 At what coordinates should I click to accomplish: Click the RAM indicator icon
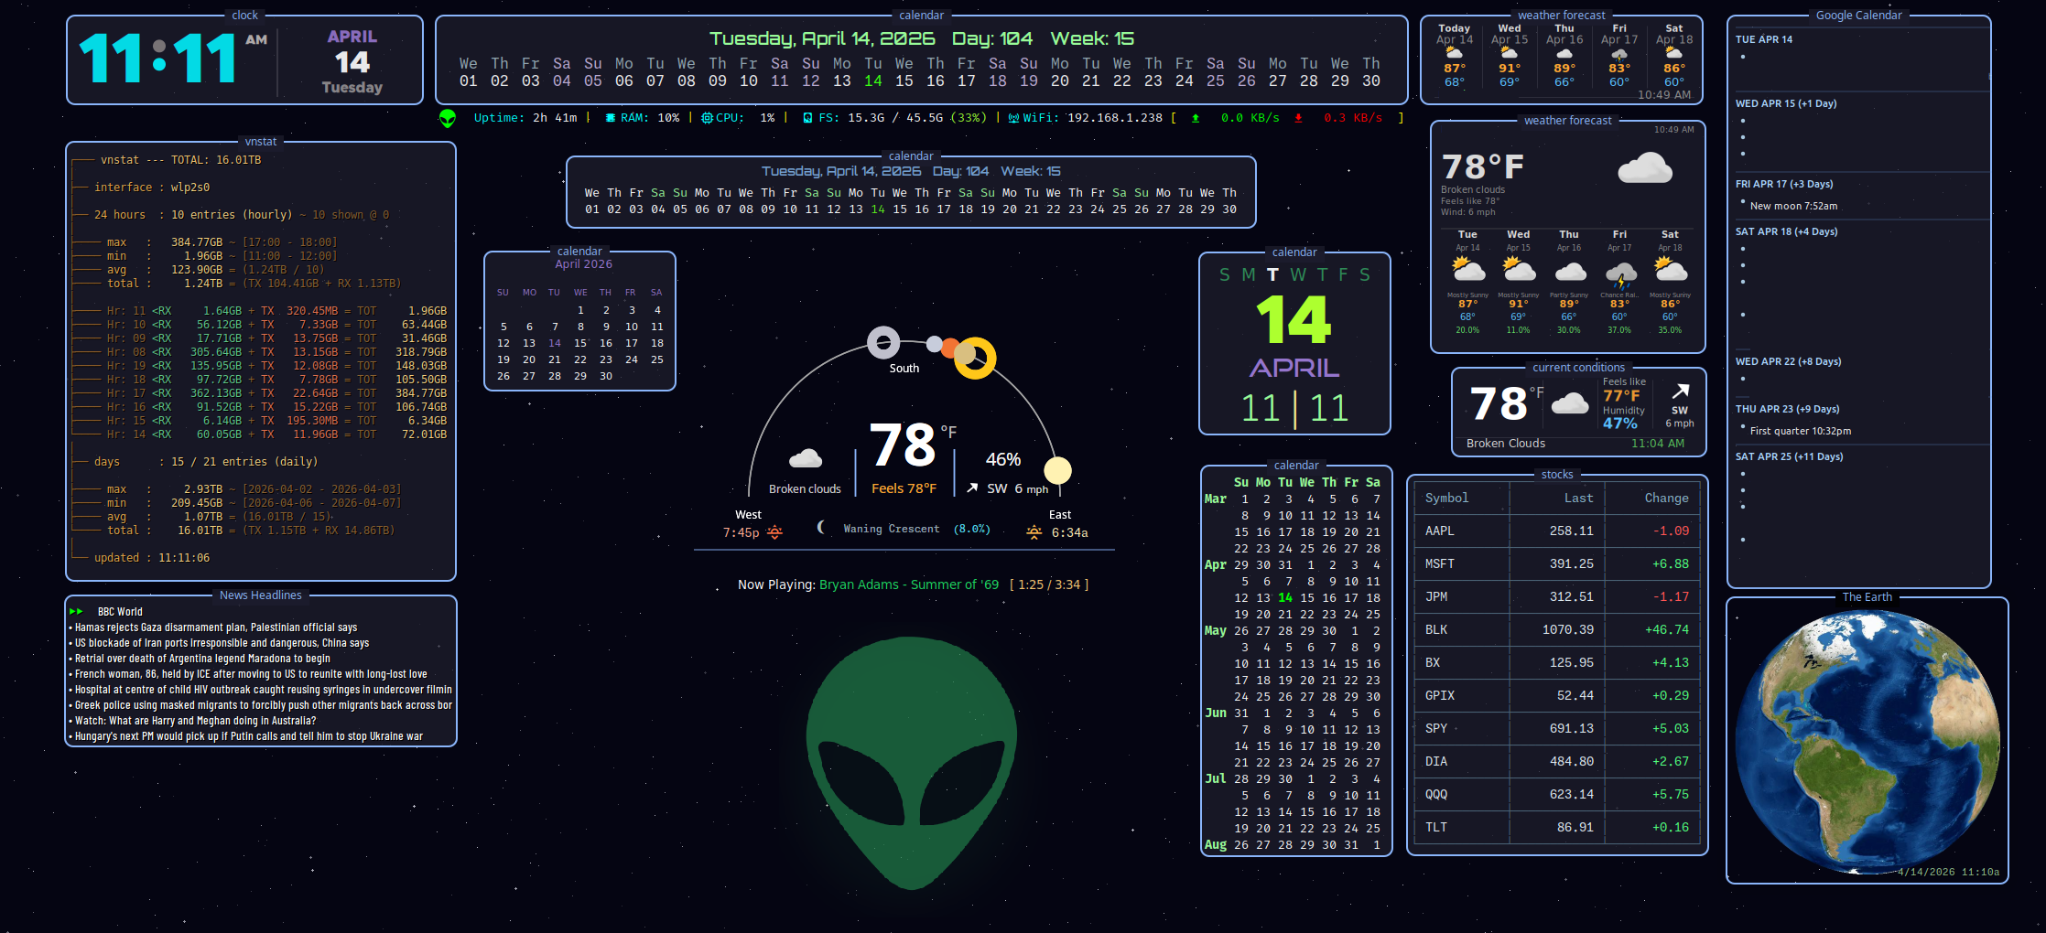(x=611, y=117)
